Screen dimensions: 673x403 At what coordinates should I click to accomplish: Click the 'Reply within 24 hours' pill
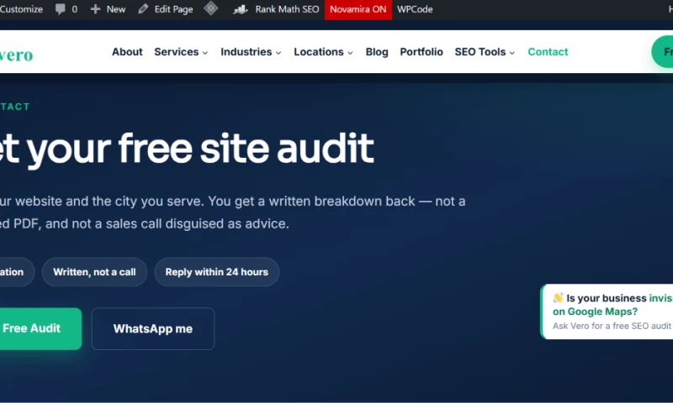[217, 272]
